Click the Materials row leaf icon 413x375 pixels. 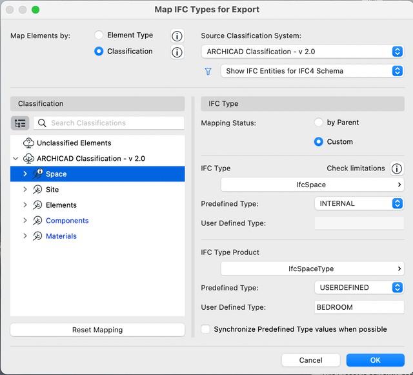(x=37, y=236)
